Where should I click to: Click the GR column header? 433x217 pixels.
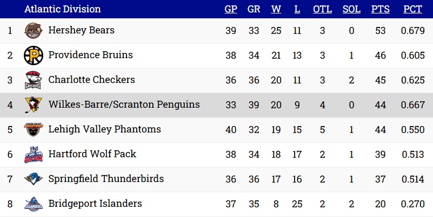point(254,9)
